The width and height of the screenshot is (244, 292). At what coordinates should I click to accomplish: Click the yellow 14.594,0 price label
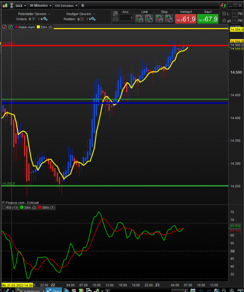tap(237, 29)
